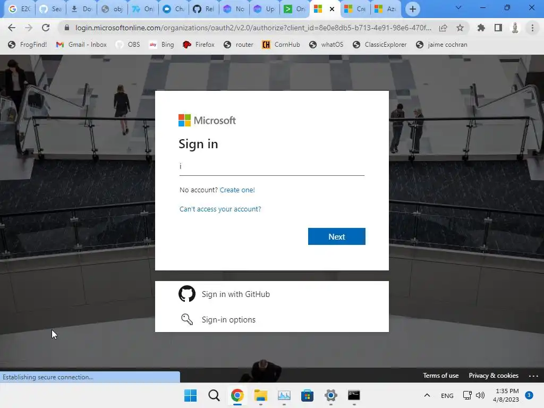
Task: Open Terms of use link
Action: [440, 376]
